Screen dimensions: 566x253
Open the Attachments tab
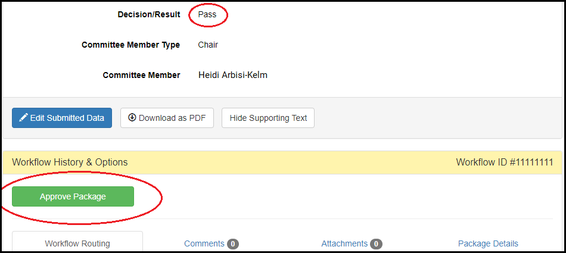click(344, 243)
